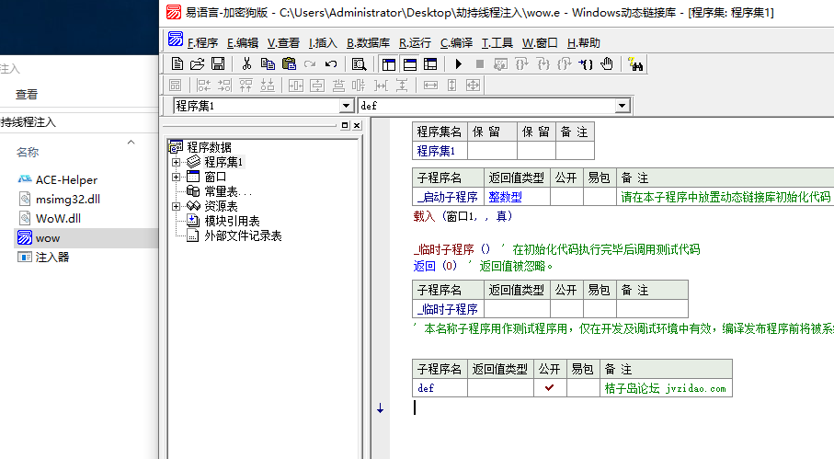Open the 程序集1 combo box dropdown arrow
The width and height of the screenshot is (834, 459).
(x=346, y=106)
